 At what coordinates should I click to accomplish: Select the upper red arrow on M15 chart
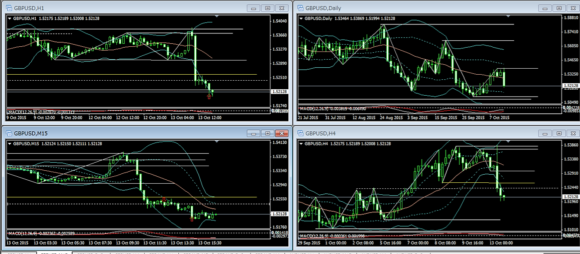[x=164, y=200]
